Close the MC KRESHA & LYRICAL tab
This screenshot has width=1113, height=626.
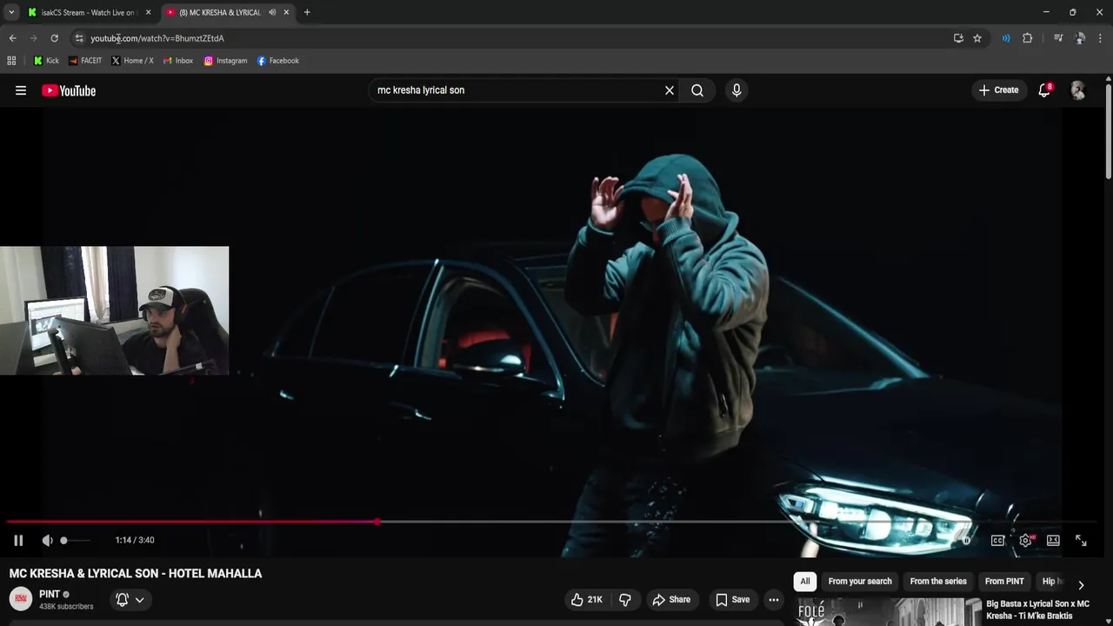286,12
